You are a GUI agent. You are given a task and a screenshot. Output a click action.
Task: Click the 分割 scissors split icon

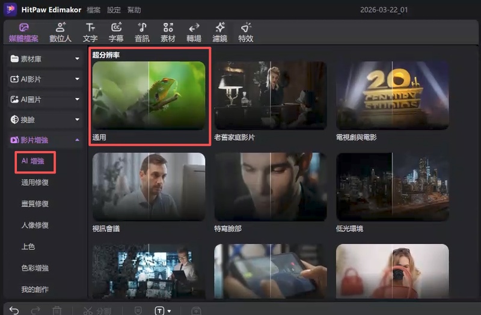coord(88,311)
